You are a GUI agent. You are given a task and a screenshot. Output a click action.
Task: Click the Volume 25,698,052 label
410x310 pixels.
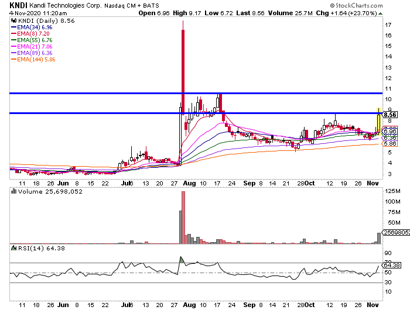click(50, 191)
